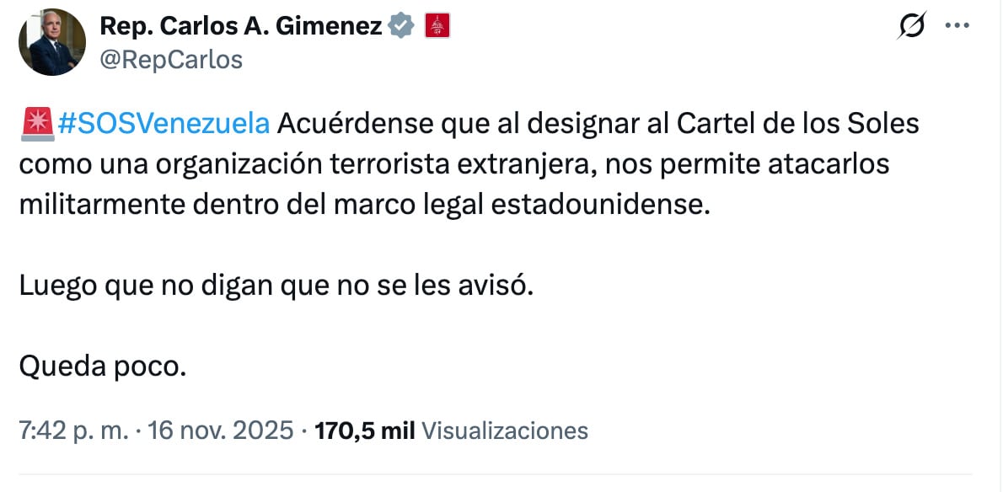Click the red siren emoji

pos(36,124)
